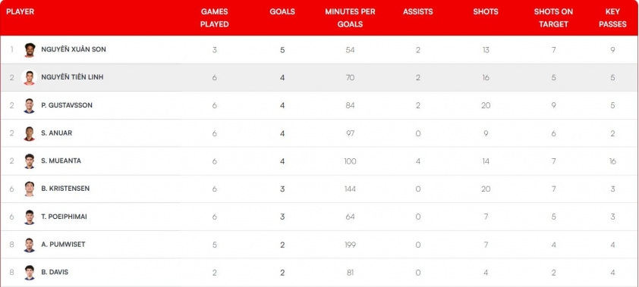This screenshot has width=639, height=287.
Task: Click B. Davis's player avatar
Action: click(x=30, y=273)
